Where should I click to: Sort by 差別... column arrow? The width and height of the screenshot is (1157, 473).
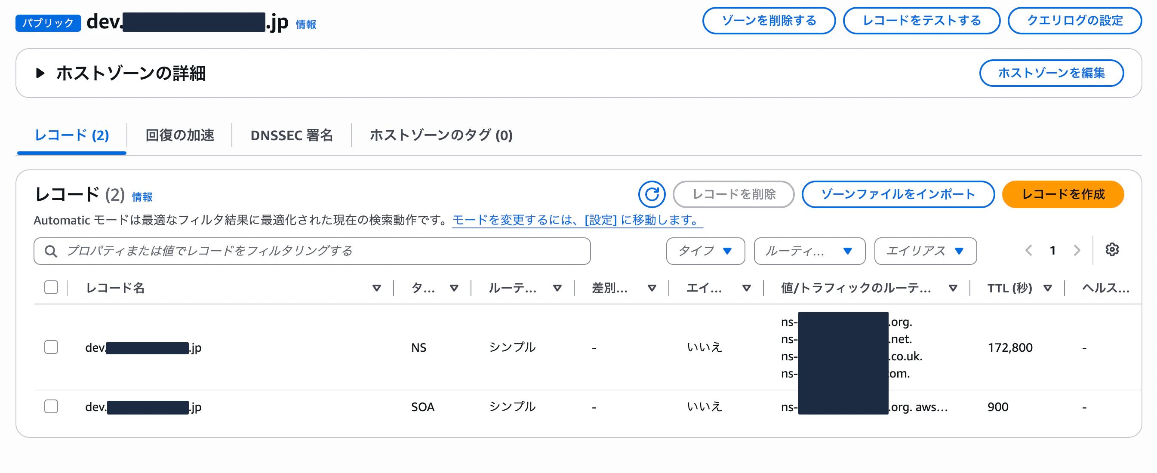point(652,288)
